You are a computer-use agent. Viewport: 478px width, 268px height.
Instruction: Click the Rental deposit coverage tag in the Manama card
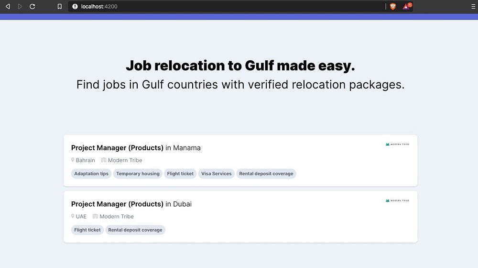pos(266,174)
